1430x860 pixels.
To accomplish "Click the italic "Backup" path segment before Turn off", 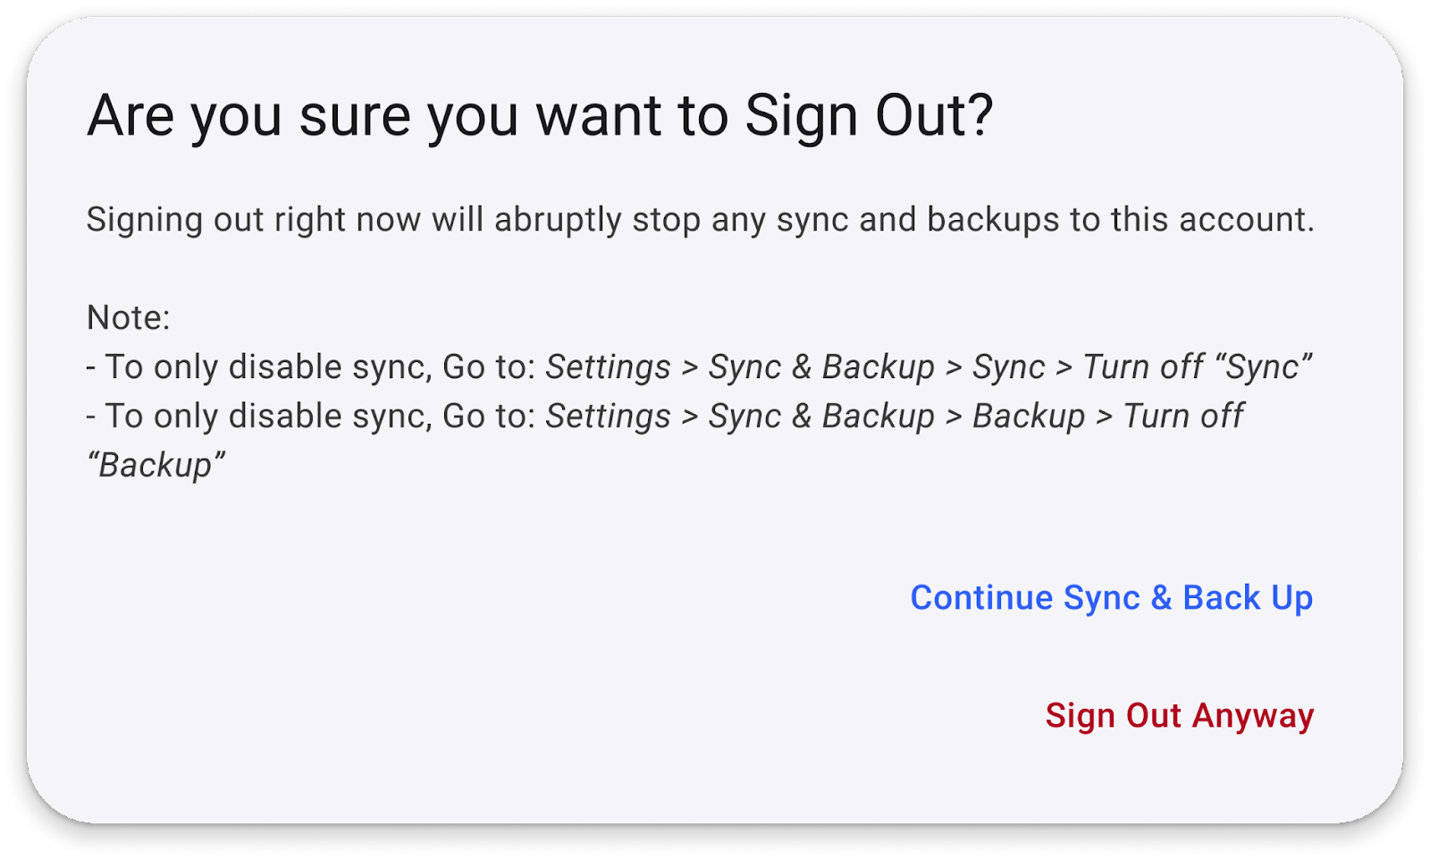I will click(1028, 417).
